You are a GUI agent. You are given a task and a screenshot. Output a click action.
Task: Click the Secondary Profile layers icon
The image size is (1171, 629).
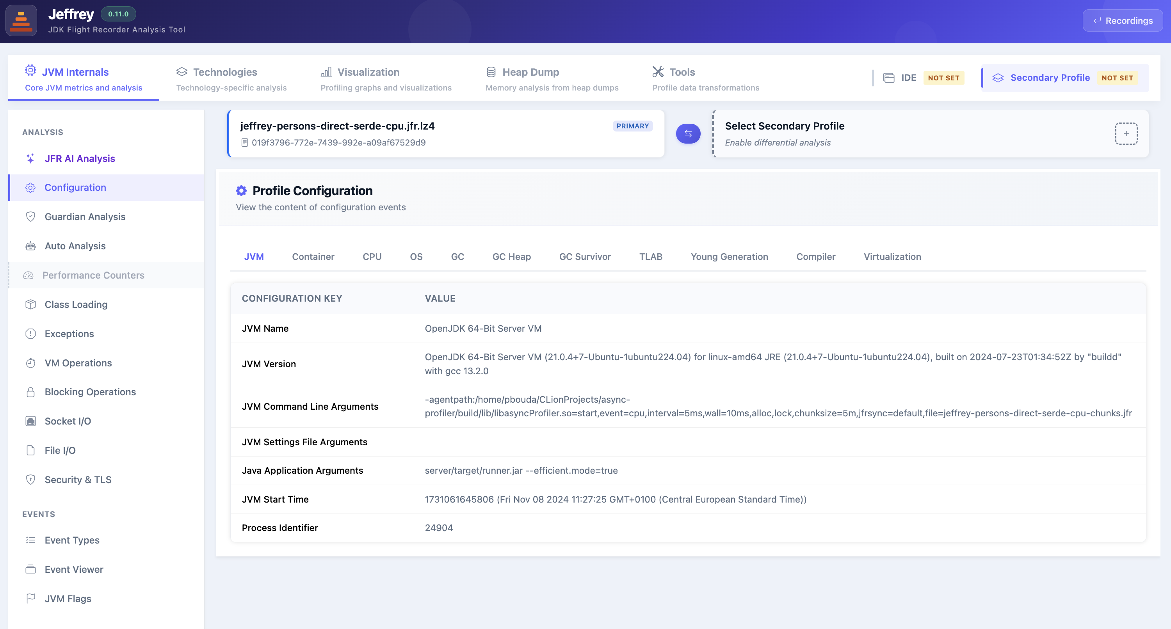point(998,78)
